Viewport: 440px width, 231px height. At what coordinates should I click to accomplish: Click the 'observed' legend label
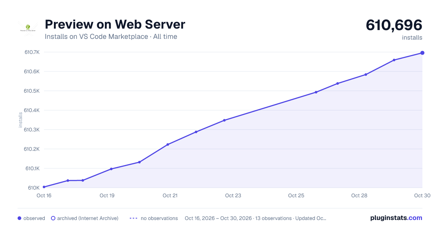coord(34,218)
